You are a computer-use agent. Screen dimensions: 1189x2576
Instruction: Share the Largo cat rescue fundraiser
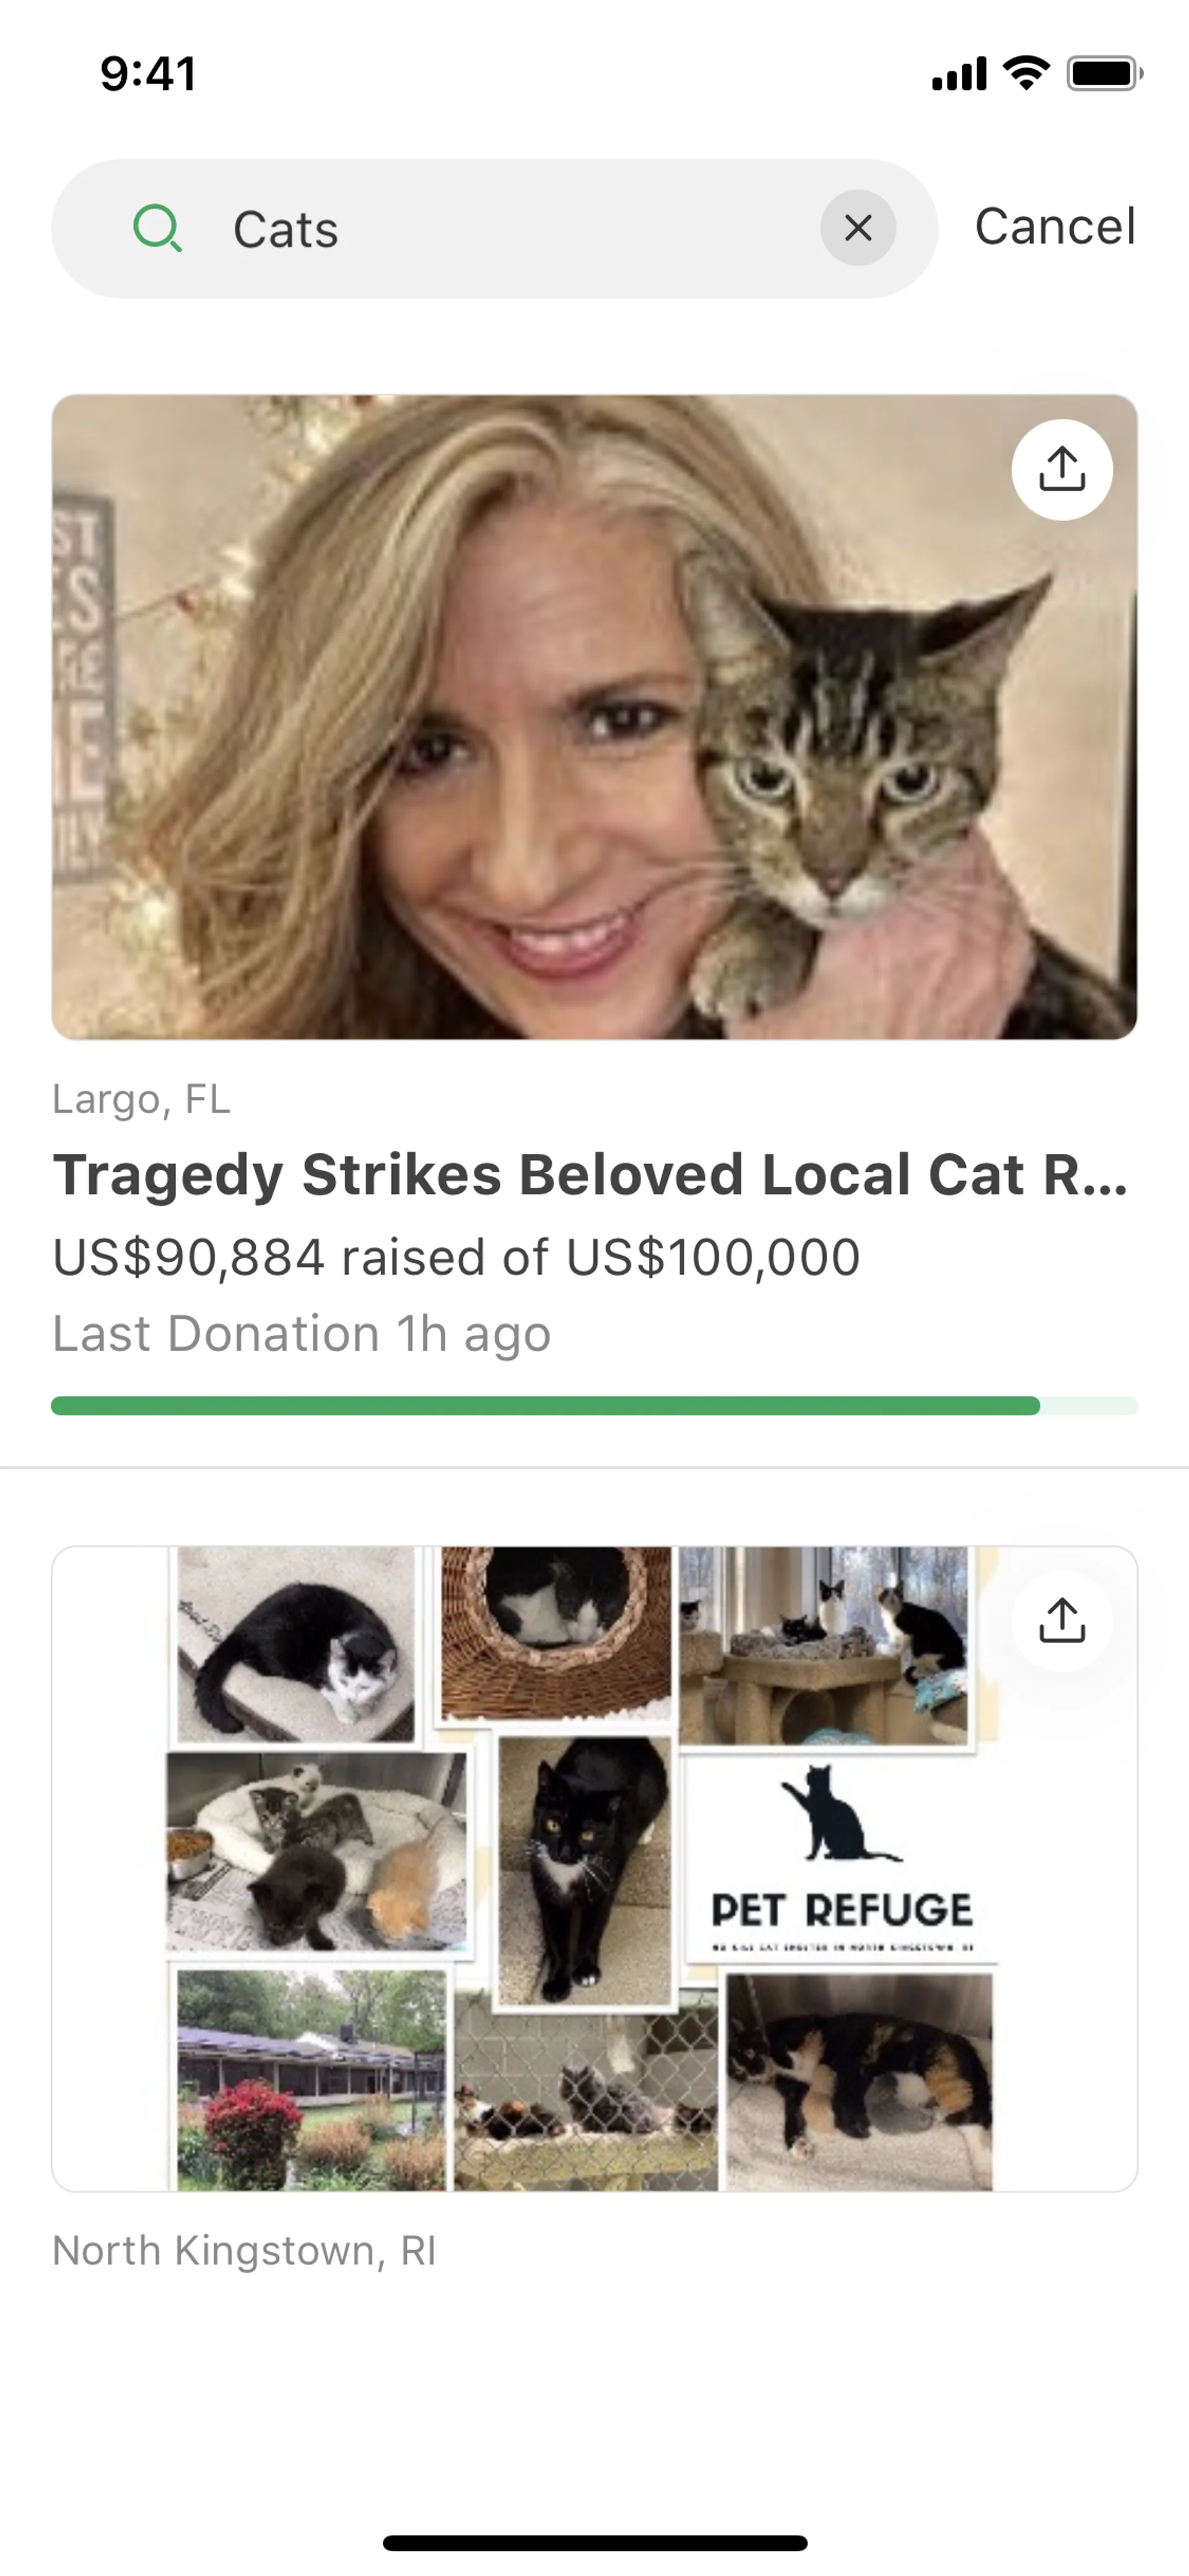point(1061,470)
